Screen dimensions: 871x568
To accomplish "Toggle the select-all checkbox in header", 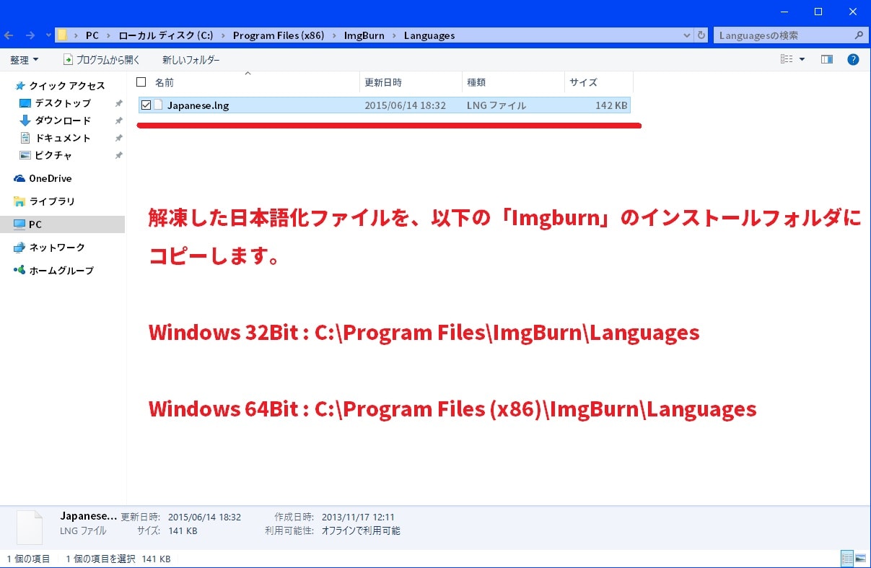I will pos(141,82).
